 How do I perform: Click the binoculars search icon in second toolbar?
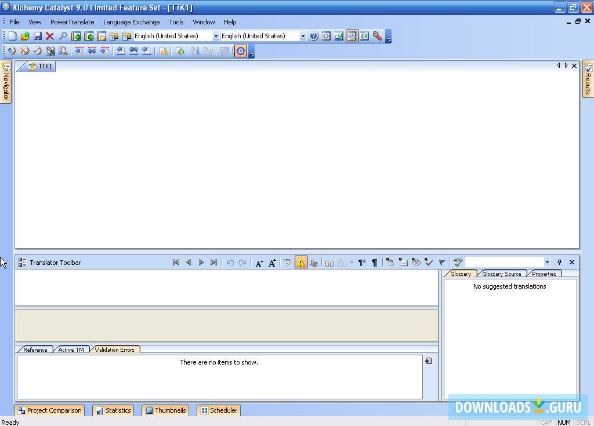pos(63,51)
